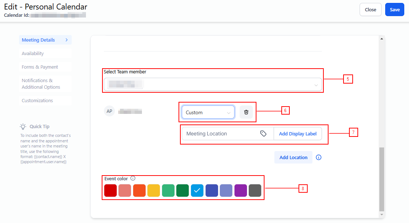Close the calendar editor

[x=370, y=9]
